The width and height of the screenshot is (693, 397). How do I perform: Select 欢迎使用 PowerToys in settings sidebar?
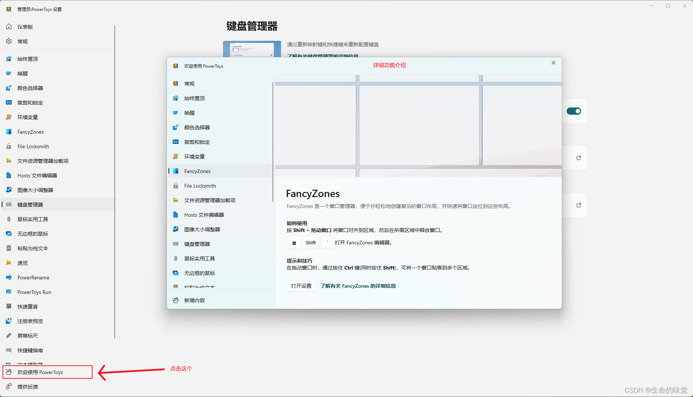coord(48,372)
